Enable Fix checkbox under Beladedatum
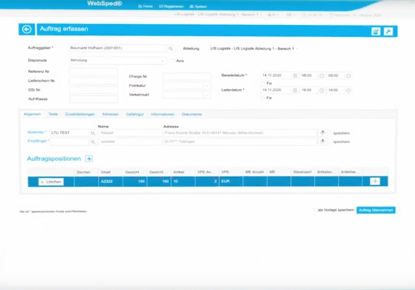The image size is (415, 290). coord(262,83)
